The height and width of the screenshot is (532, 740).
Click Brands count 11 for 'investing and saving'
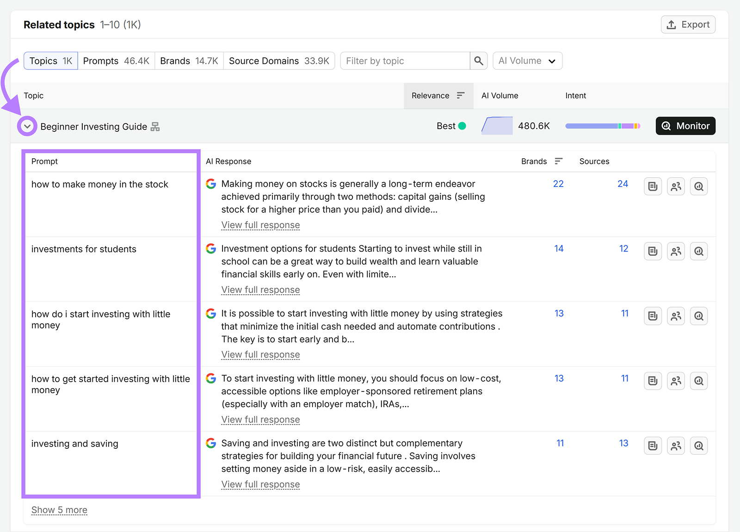pos(560,443)
